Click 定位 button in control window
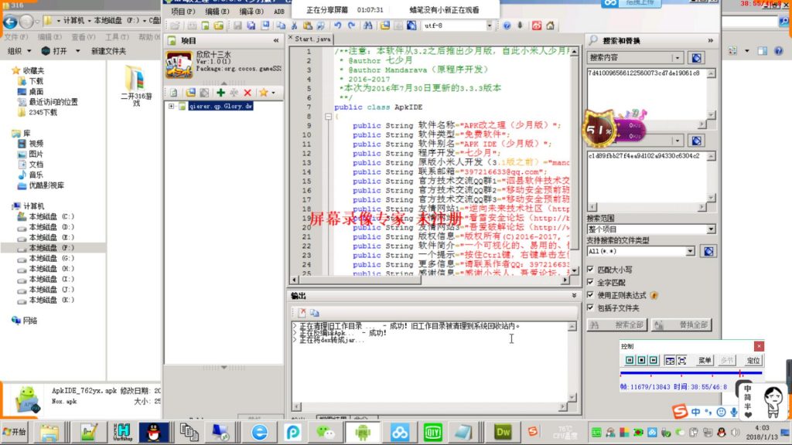The width and height of the screenshot is (792, 445). tap(753, 360)
